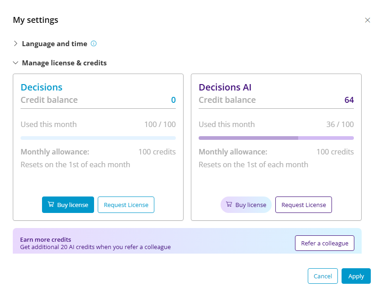
Task: Click the 'My settings' dialog title
Action: click(36, 20)
